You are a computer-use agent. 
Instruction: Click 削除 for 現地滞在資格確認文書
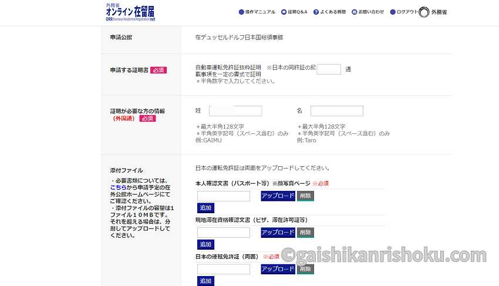(305, 233)
